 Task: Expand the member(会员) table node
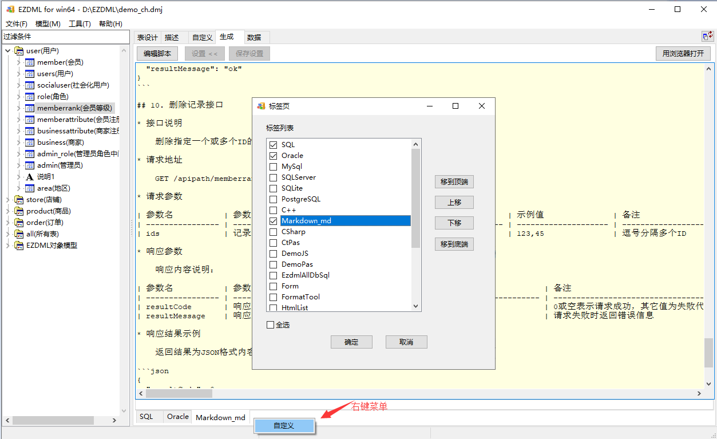(19, 62)
